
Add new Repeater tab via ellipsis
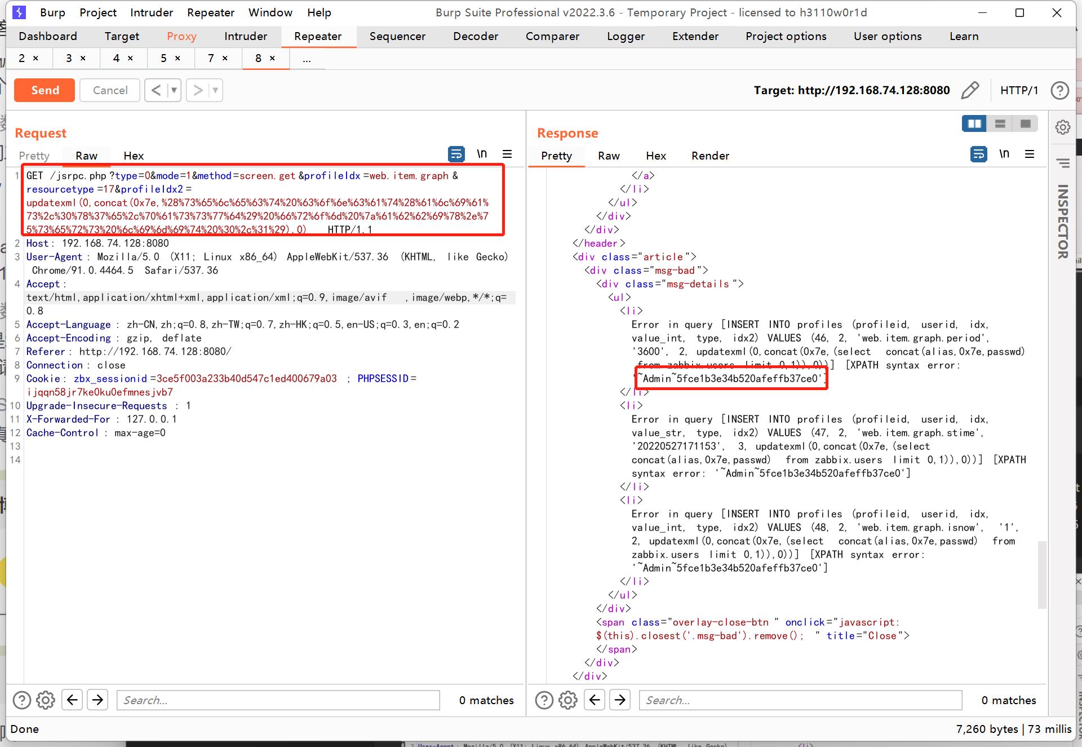307,59
